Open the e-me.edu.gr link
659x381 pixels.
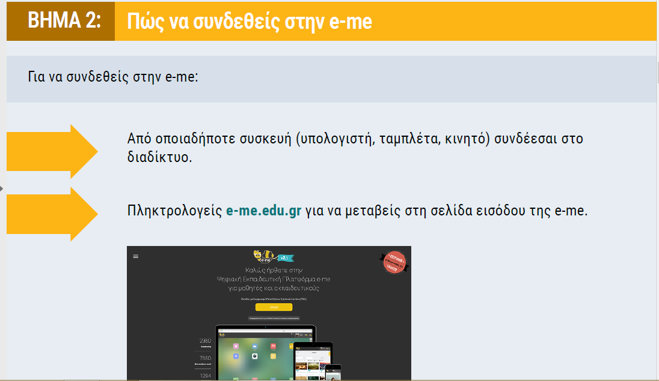tap(263, 211)
